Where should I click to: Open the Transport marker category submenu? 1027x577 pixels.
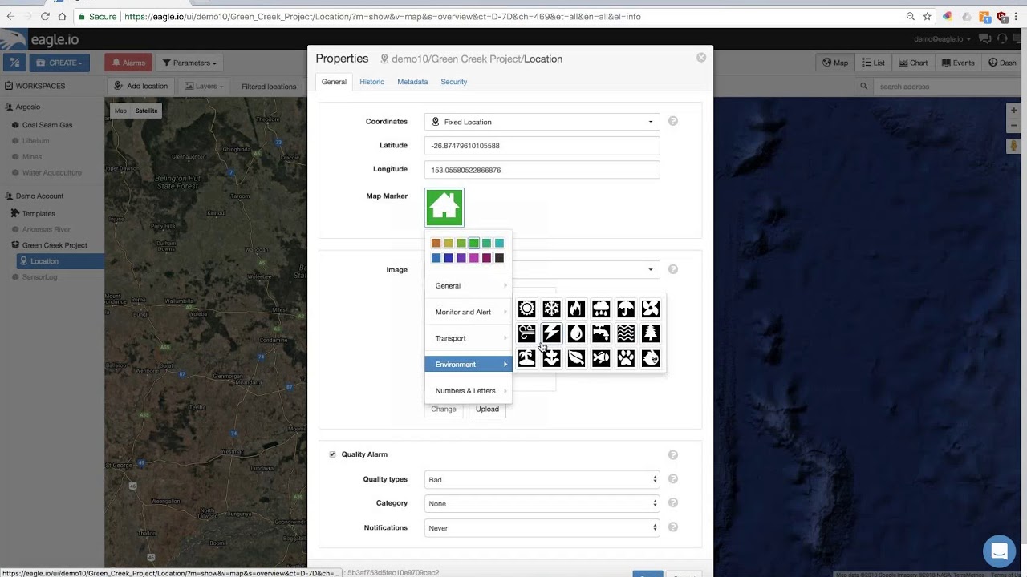coord(469,338)
